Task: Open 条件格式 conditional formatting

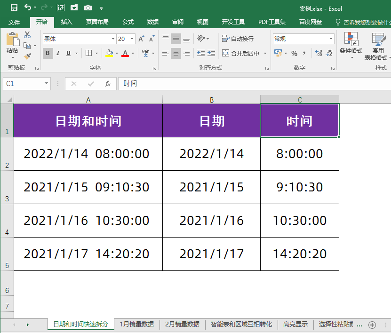Action: [351, 46]
